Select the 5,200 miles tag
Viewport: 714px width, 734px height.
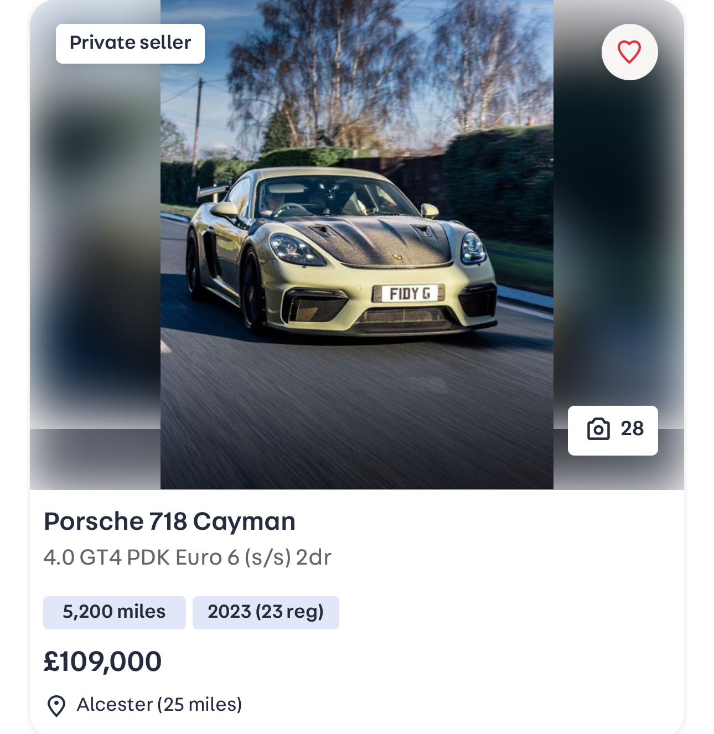pyautogui.click(x=114, y=612)
